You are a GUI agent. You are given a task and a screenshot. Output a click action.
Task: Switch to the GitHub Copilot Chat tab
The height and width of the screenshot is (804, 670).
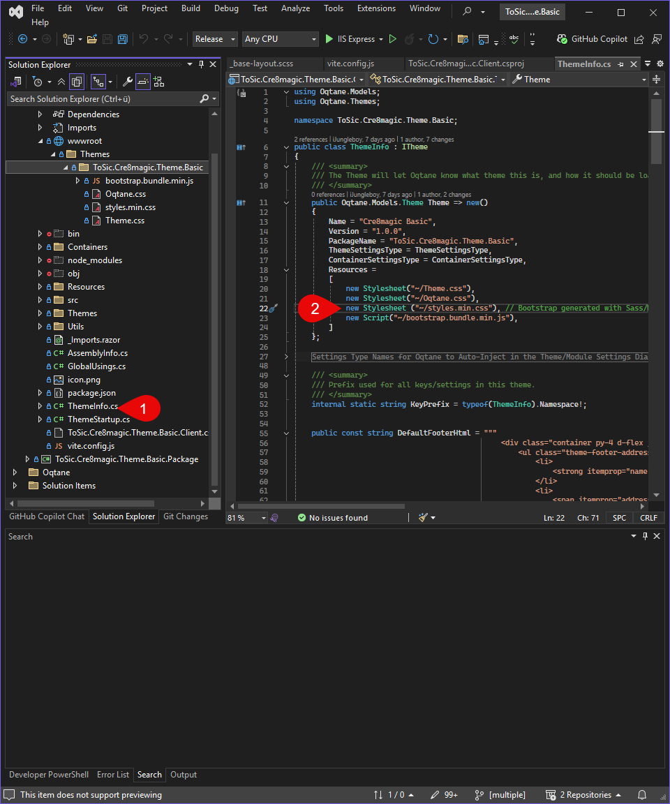tap(47, 516)
